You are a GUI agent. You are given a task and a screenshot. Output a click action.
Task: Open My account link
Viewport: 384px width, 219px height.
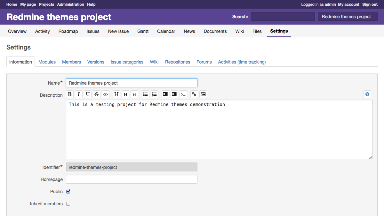click(x=349, y=4)
